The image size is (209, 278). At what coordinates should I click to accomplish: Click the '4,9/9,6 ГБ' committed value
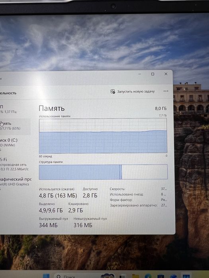click(x=51, y=210)
